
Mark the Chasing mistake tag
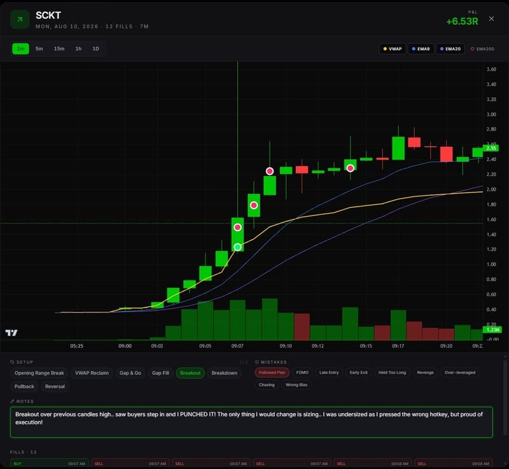point(267,384)
